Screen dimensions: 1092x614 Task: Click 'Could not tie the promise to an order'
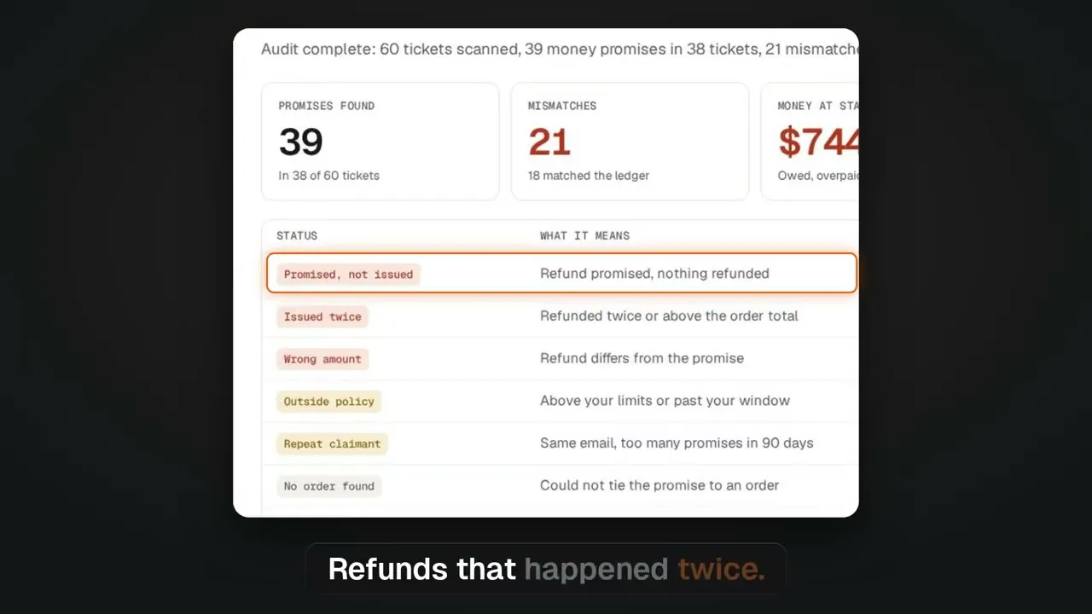(x=659, y=485)
